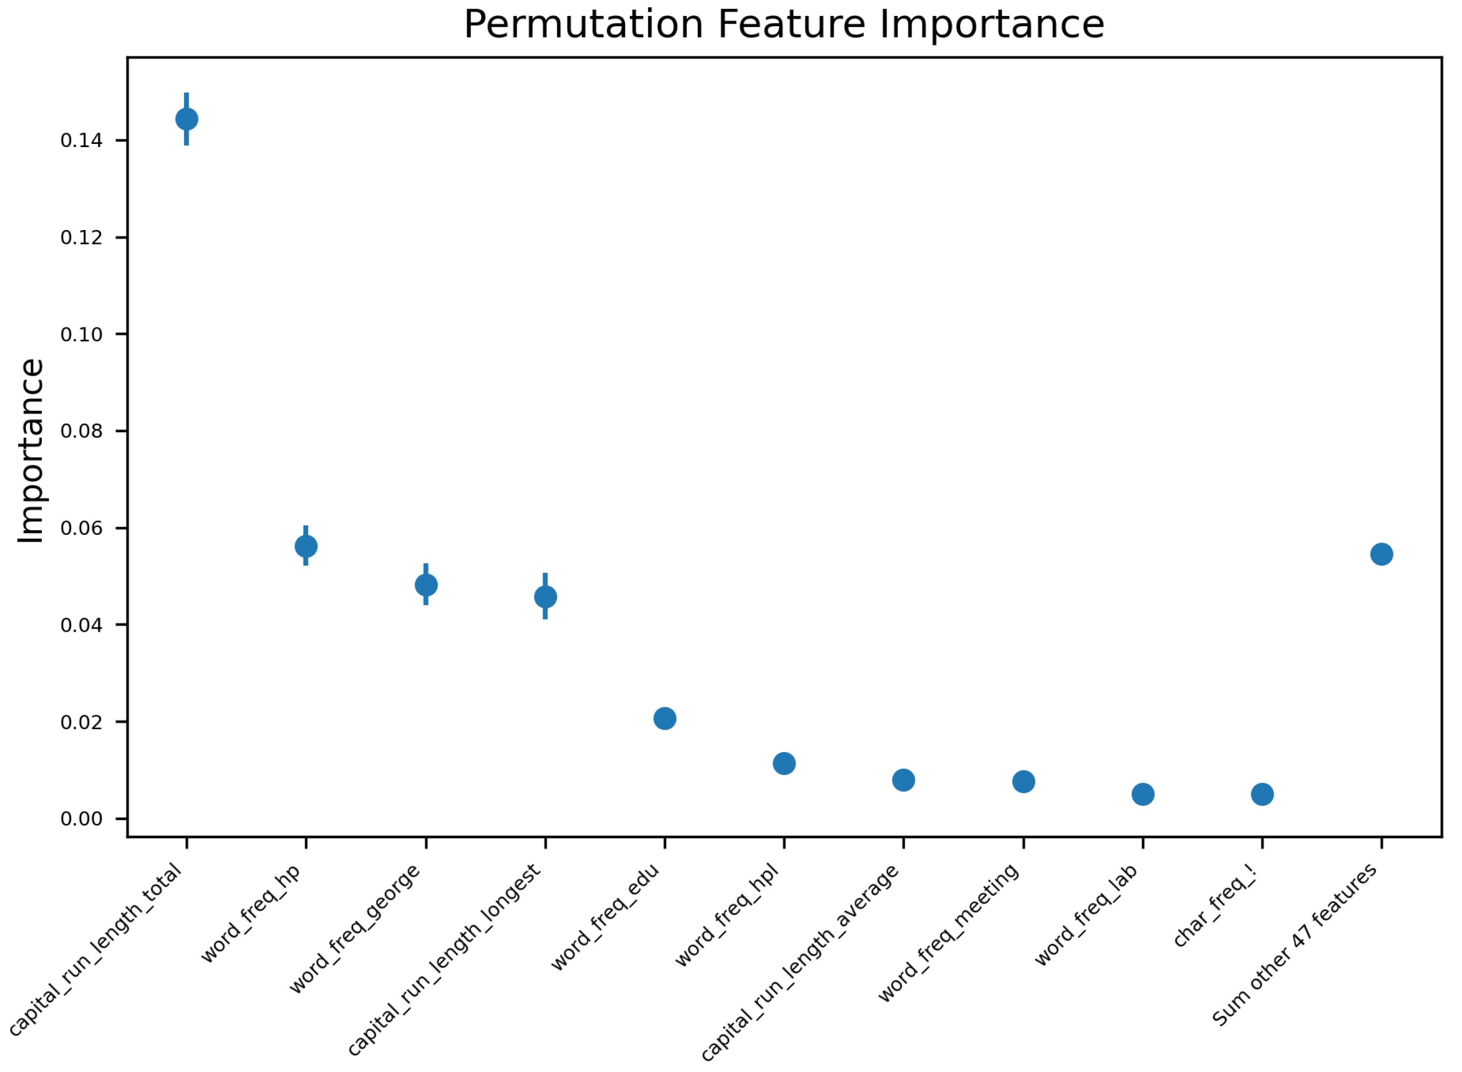This screenshot has height=1072, width=1462.
Task: Click the word_freq_edu x-axis label
Action: tap(606, 917)
